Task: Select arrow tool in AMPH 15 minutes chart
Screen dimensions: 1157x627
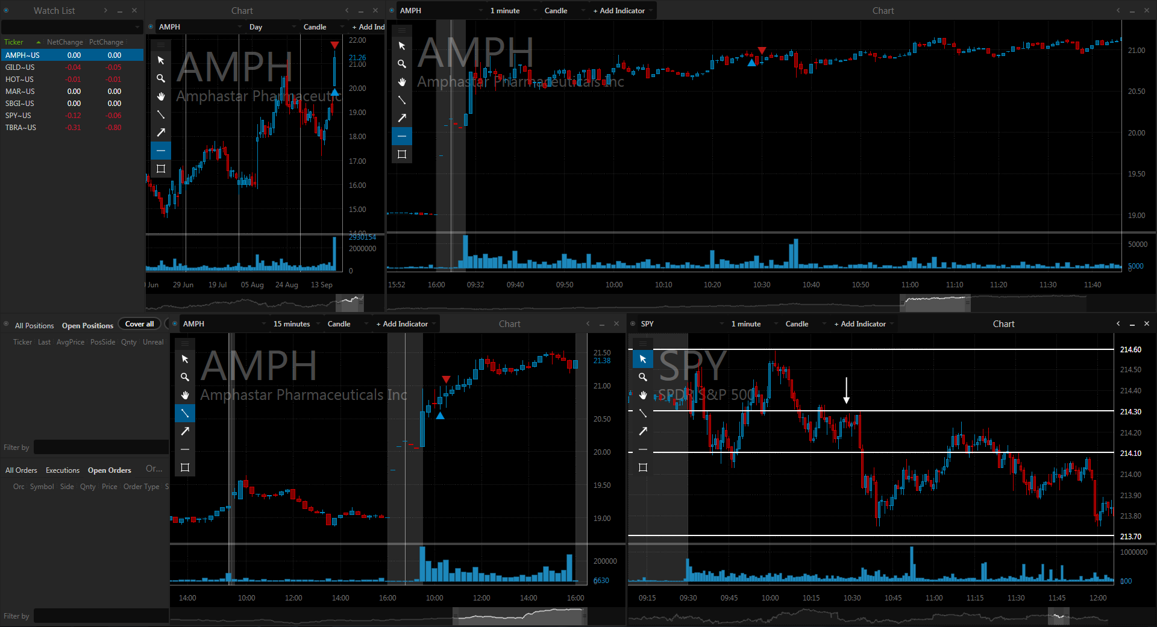Action: point(185,431)
